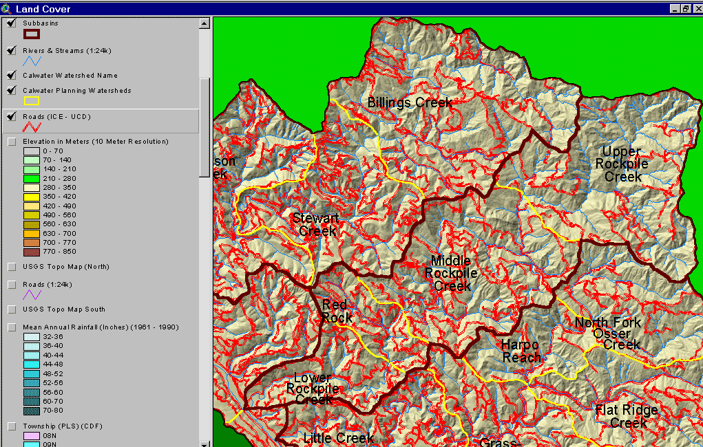Image resolution: width=703 pixels, height=447 pixels.
Task: Select Elevation in Meters legend title
Action: pos(96,142)
